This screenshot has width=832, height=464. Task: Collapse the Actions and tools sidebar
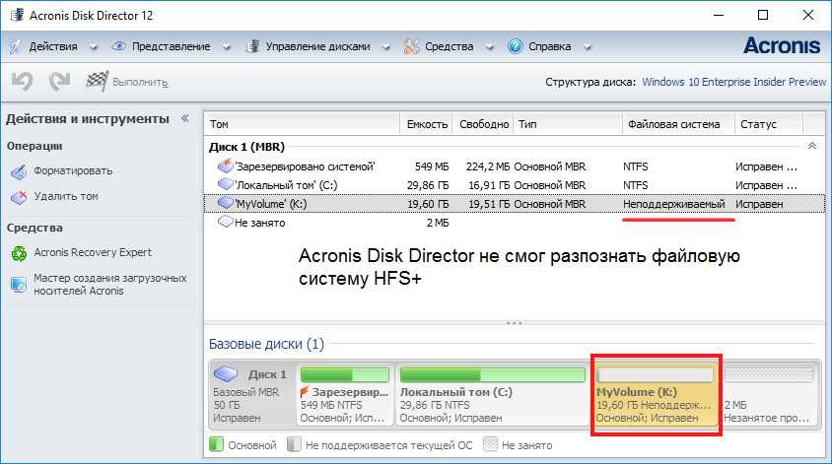click(x=184, y=118)
